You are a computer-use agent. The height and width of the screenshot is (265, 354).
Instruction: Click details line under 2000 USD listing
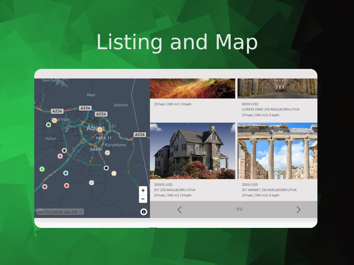(260, 196)
